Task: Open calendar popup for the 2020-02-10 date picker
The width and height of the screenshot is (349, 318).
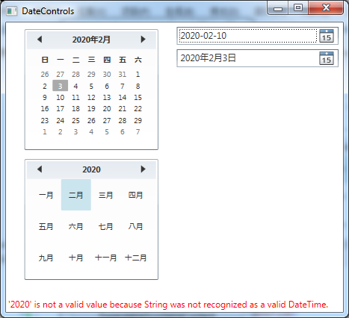Action: click(327, 36)
